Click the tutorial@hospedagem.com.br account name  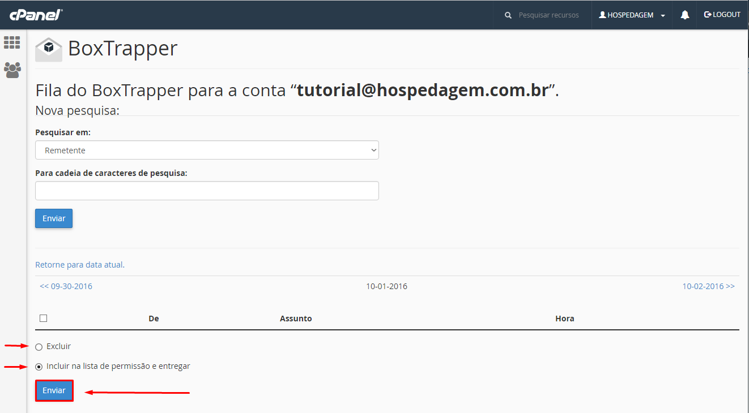(x=423, y=91)
